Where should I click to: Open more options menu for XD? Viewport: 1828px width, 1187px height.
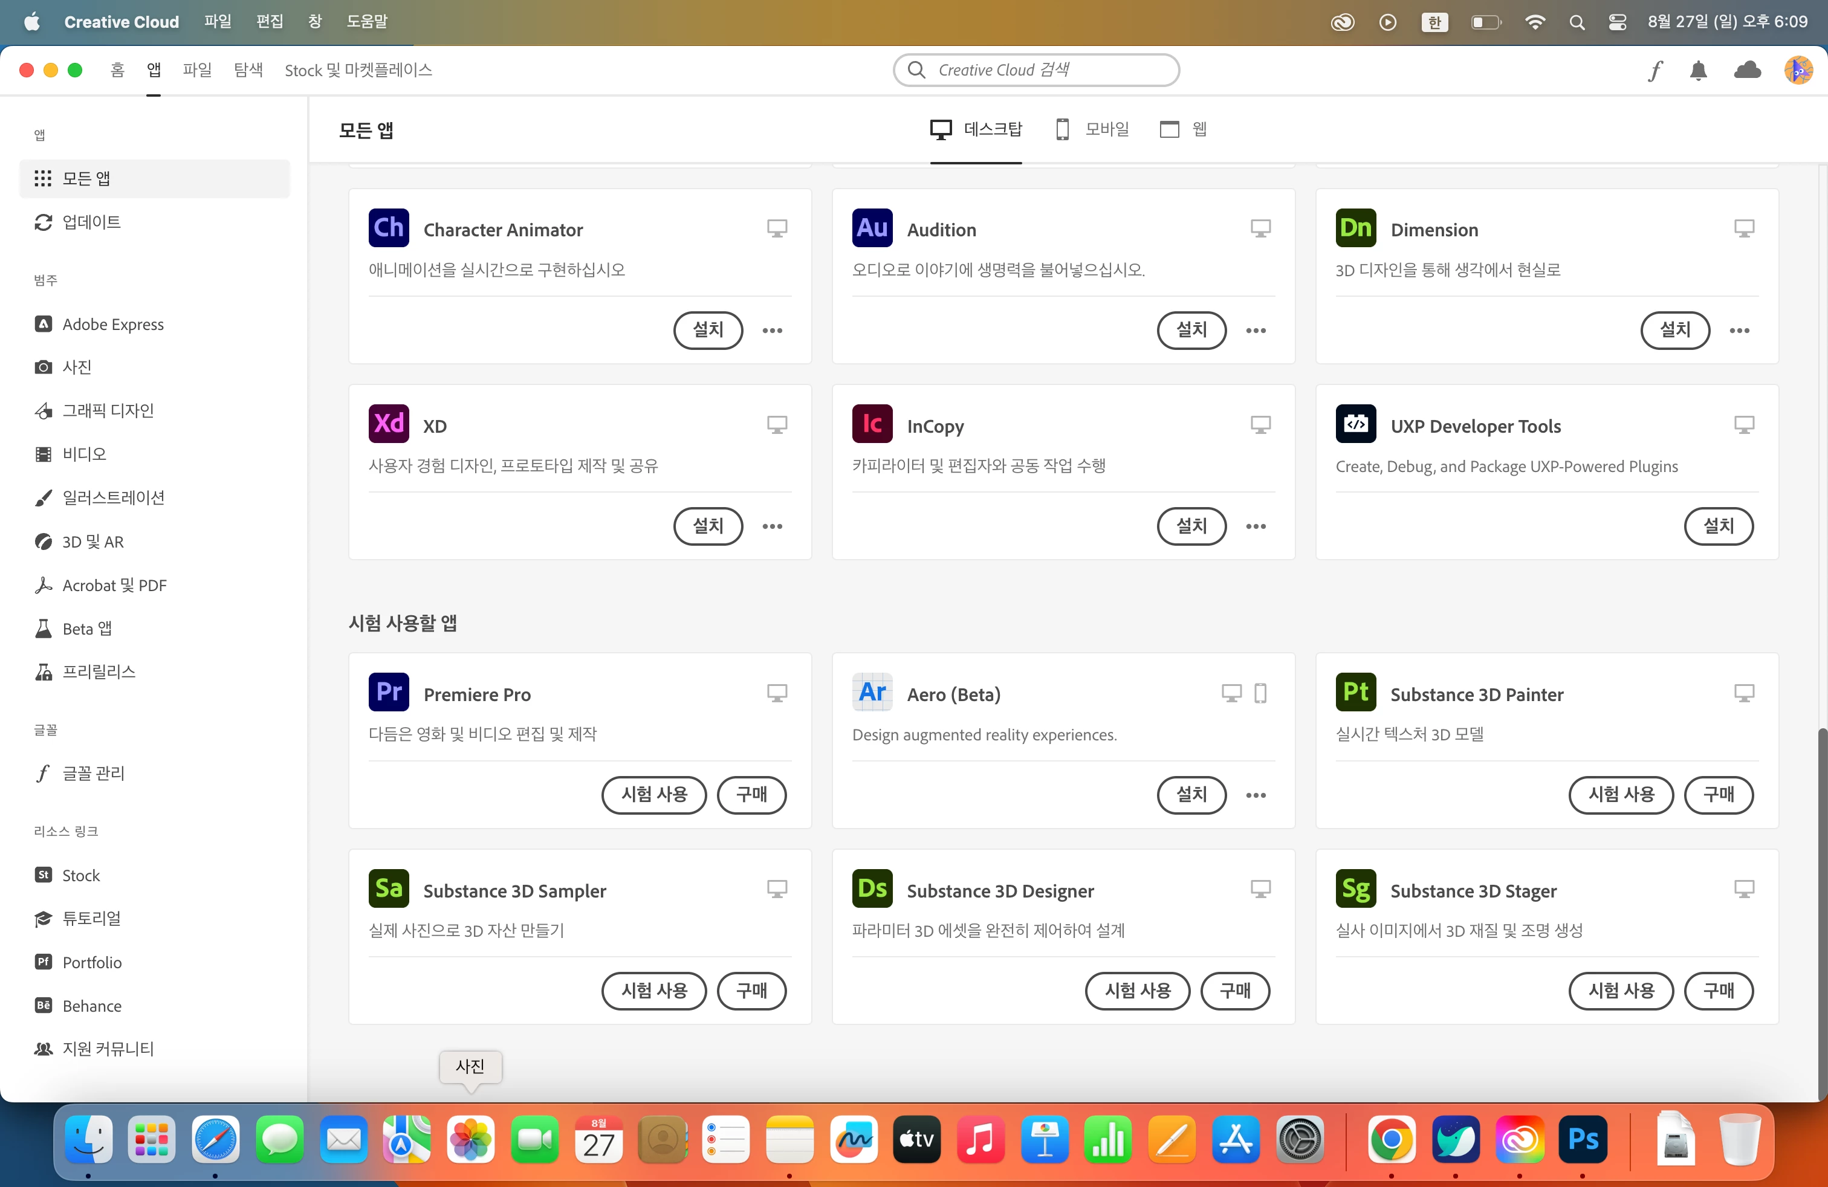[772, 526]
